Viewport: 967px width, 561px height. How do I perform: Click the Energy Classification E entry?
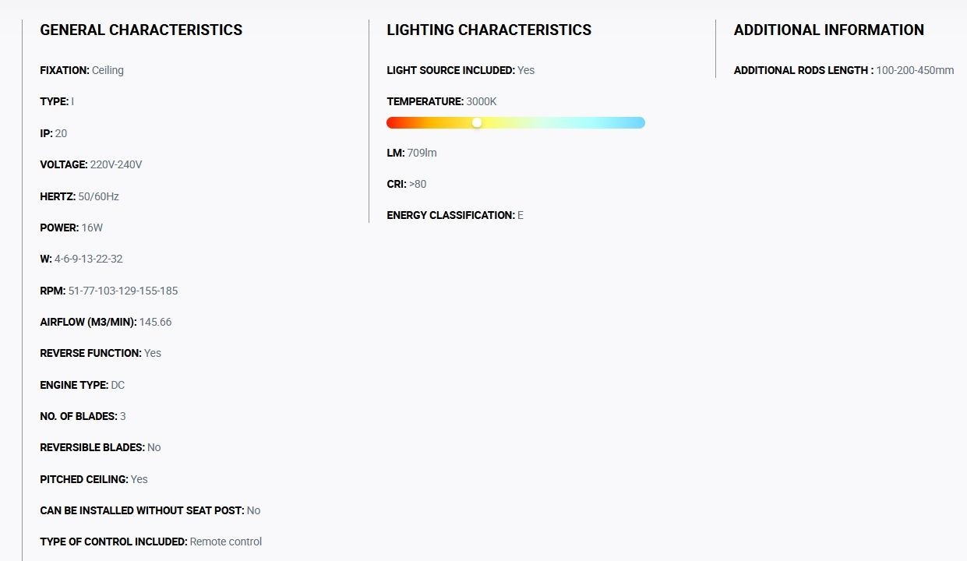[x=455, y=215]
